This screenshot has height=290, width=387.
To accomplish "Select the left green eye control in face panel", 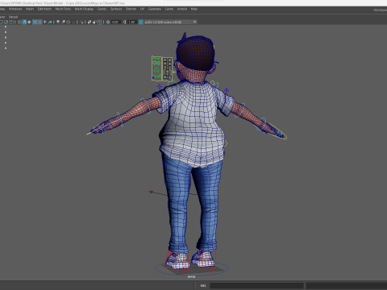I will [155, 63].
